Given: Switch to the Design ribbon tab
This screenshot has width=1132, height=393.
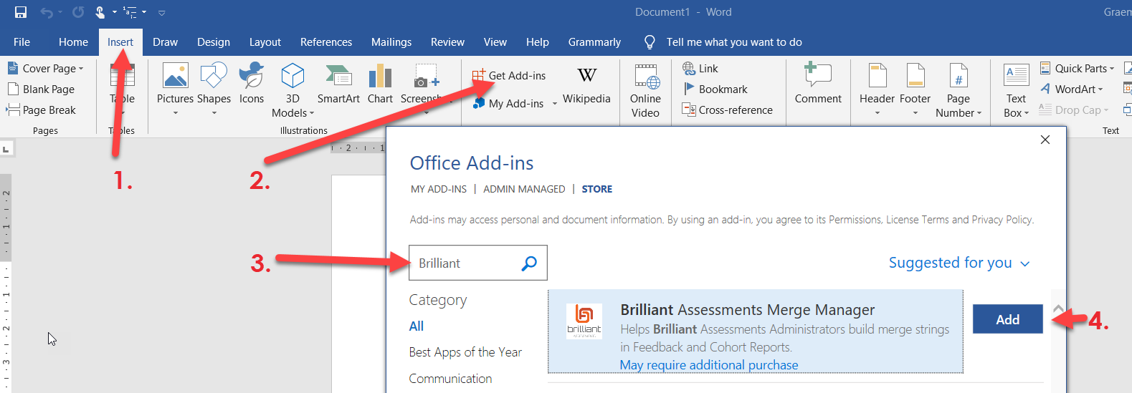Looking at the screenshot, I should point(214,42).
